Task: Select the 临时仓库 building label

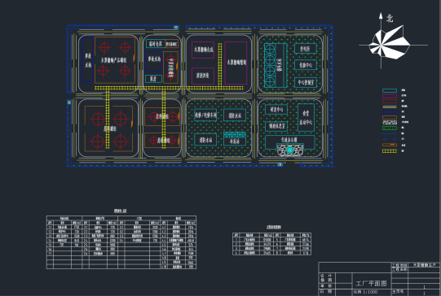Action: click(x=156, y=44)
